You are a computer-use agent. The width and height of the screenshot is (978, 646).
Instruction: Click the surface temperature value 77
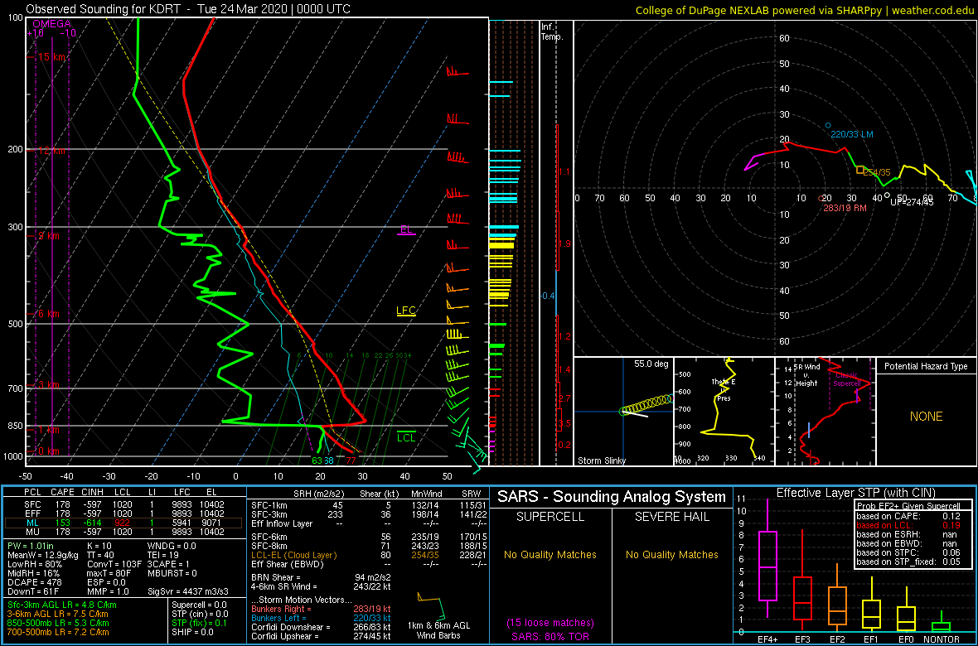click(351, 460)
